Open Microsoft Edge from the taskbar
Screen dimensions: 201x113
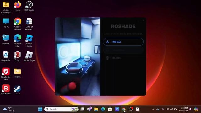click(103, 109)
